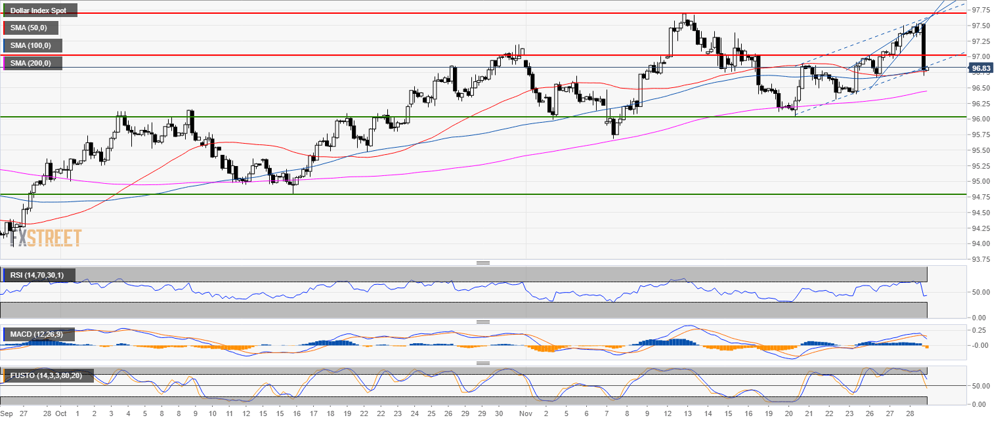Click the resize handle above MACD panel

[x=483, y=322]
